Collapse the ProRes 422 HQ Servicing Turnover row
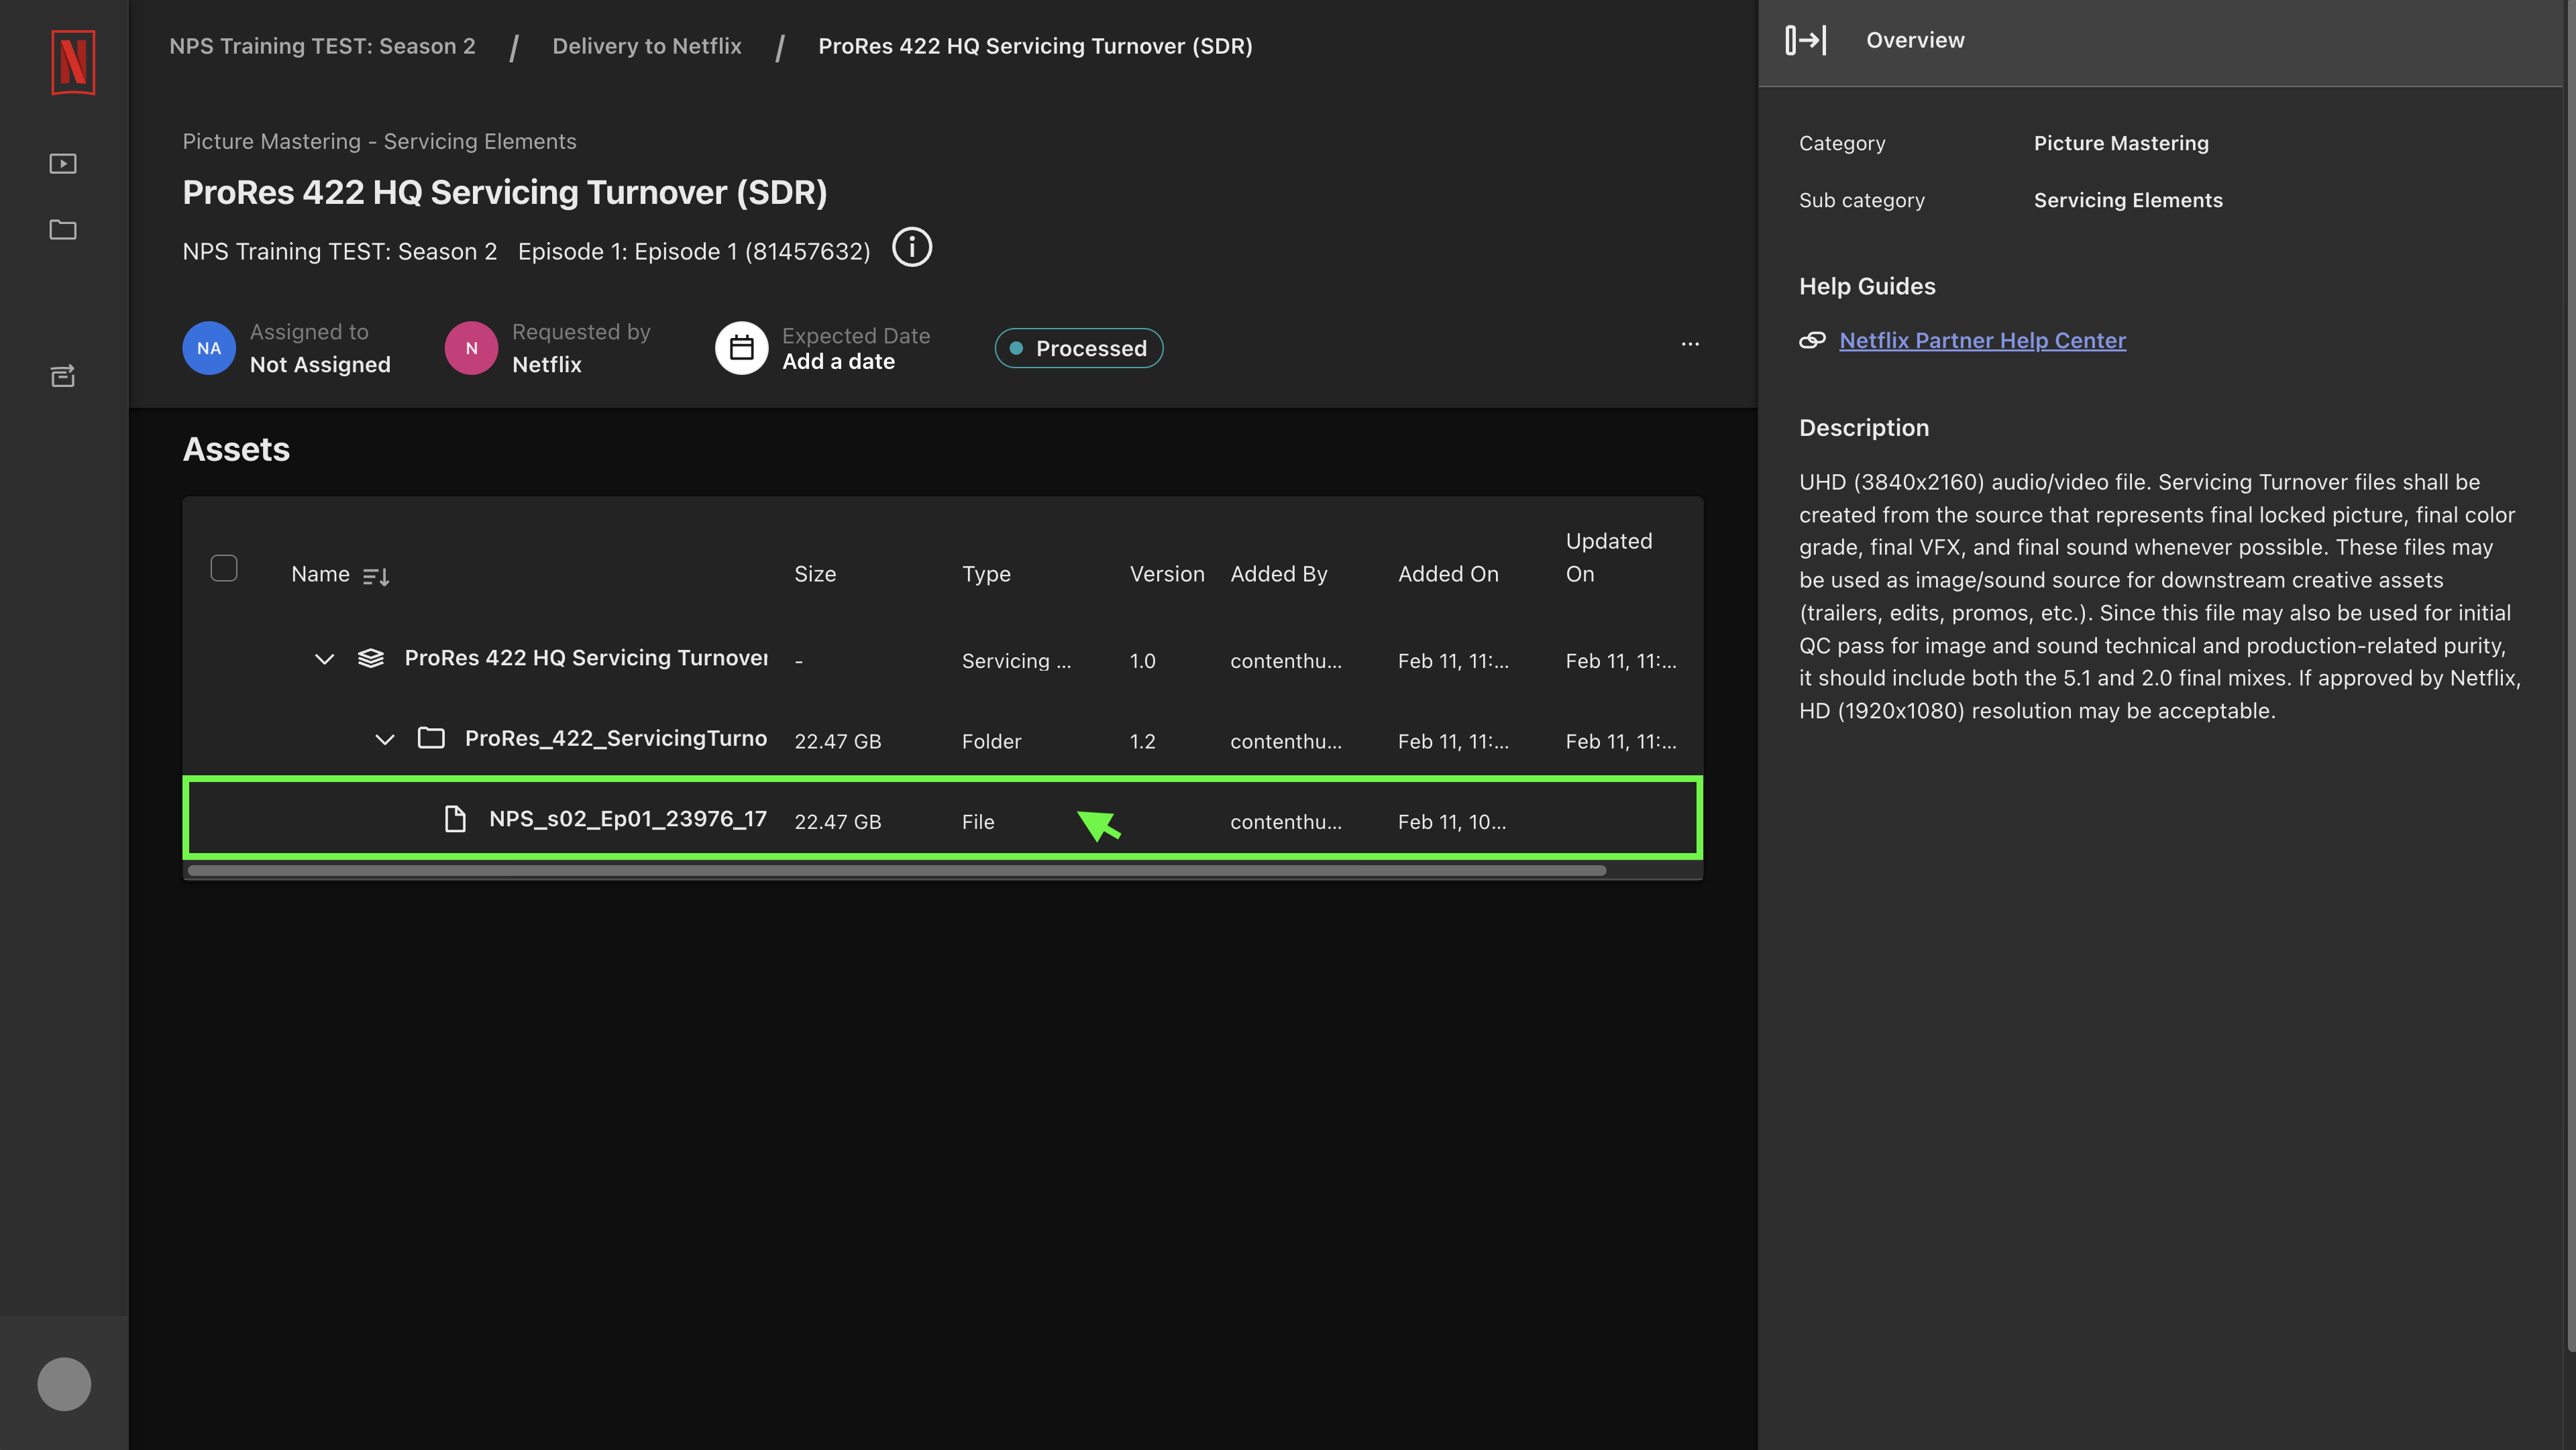This screenshot has height=1450, width=2576. coord(324,659)
